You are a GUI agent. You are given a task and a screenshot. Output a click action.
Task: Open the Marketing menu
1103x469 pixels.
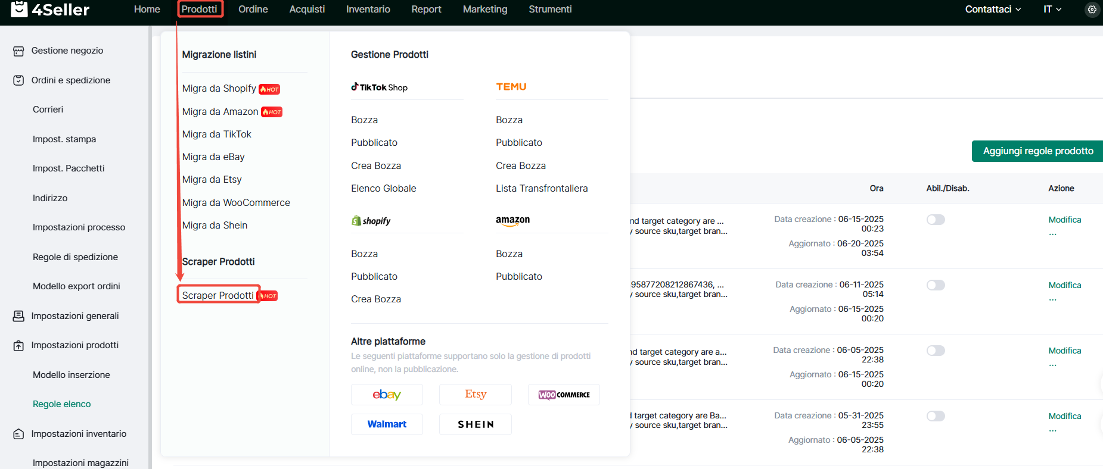pos(485,10)
